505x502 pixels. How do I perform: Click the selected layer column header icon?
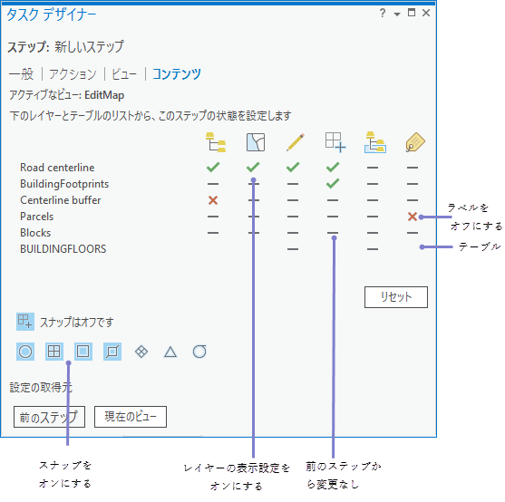[375, 142]
